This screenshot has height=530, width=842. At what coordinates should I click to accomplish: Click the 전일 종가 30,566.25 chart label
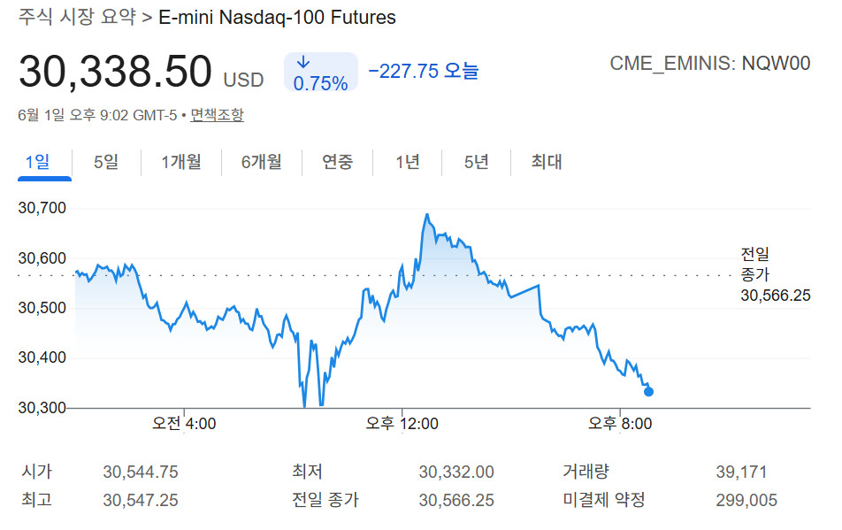pyautogui.click(x=776, y=274)
